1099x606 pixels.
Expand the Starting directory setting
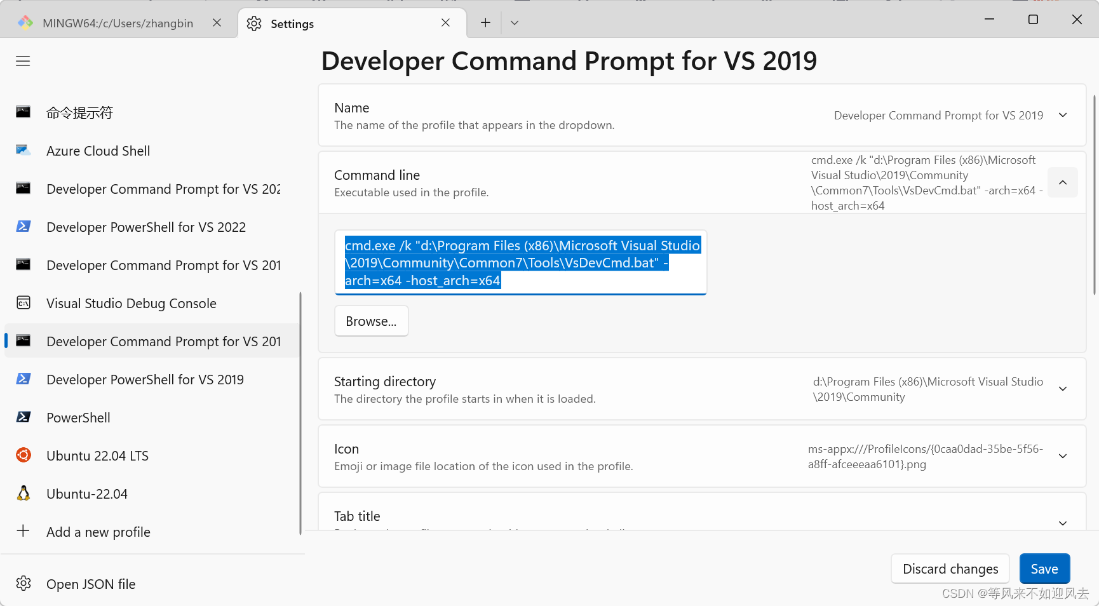(x=1063, y=389)
